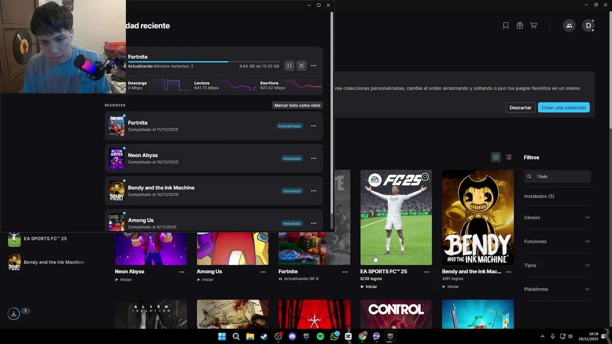This screenshot has width=612, height=344.
Task: Open the profile avatar 'D' menu
Action: click(589, 26)
